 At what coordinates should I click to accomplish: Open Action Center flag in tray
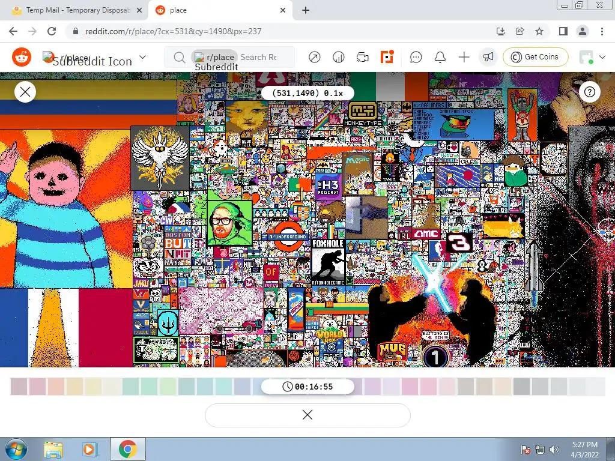pyautogui.click(x=526, y=450)
